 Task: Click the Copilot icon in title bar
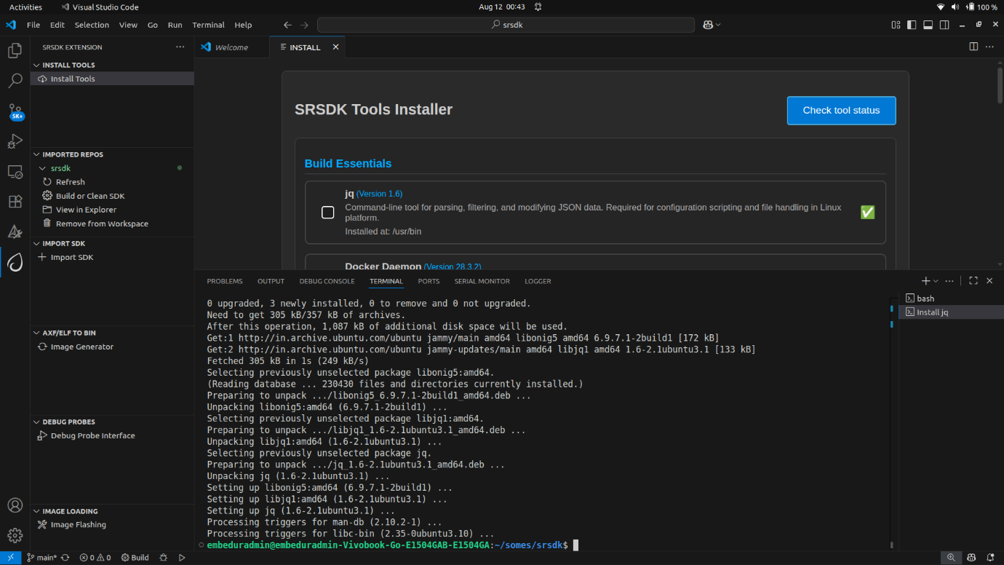pyautogui.click(x=708, y=25)
